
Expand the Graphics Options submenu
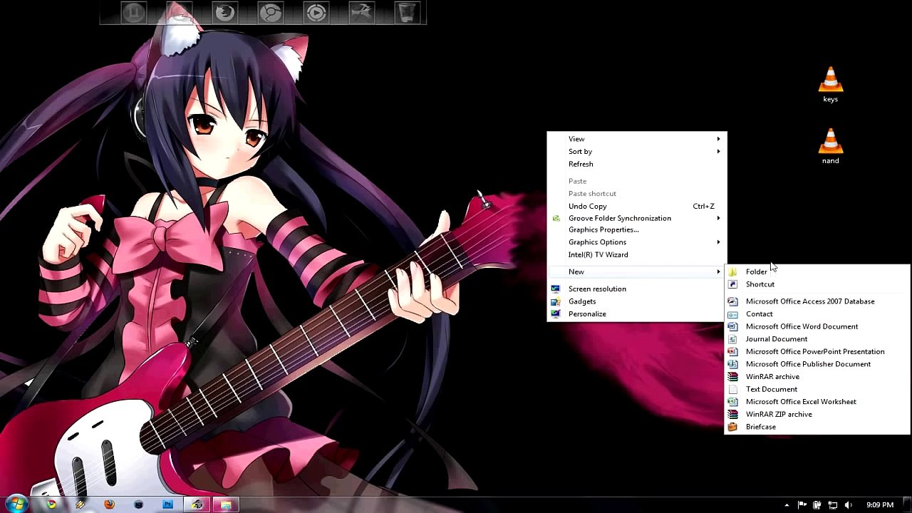[637, 242]
